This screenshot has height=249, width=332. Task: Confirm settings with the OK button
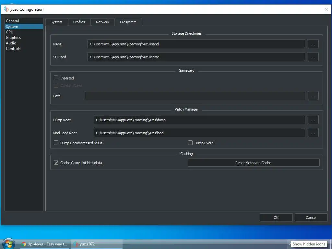click(276, 218)
